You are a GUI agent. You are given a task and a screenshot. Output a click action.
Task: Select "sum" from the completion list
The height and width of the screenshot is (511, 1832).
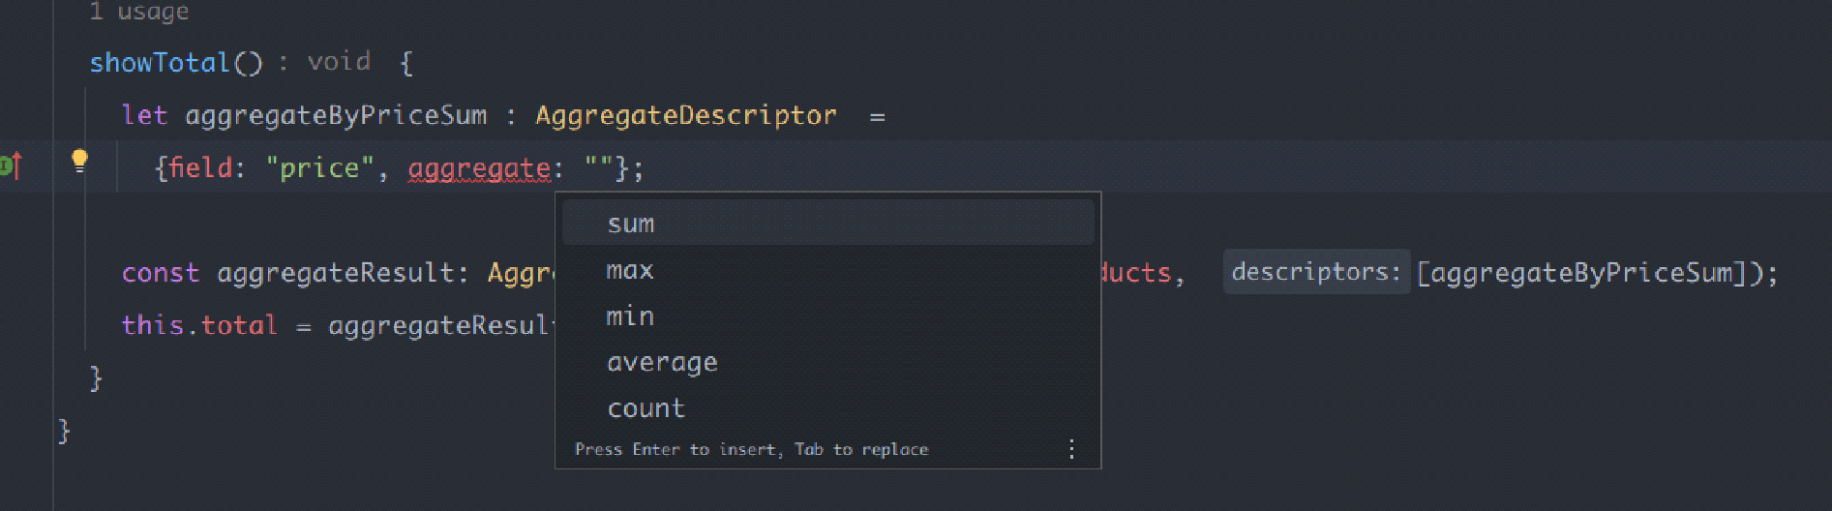tap(631, 224)
